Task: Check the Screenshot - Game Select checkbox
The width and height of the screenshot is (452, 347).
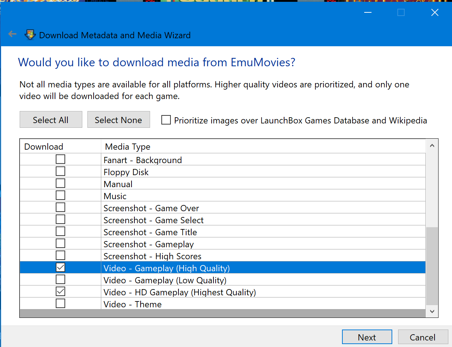Action: (x=60, y=220)
